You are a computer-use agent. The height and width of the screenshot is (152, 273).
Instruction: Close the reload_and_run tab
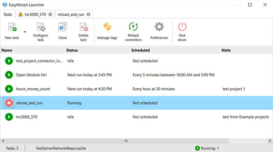tap(89, 14)
